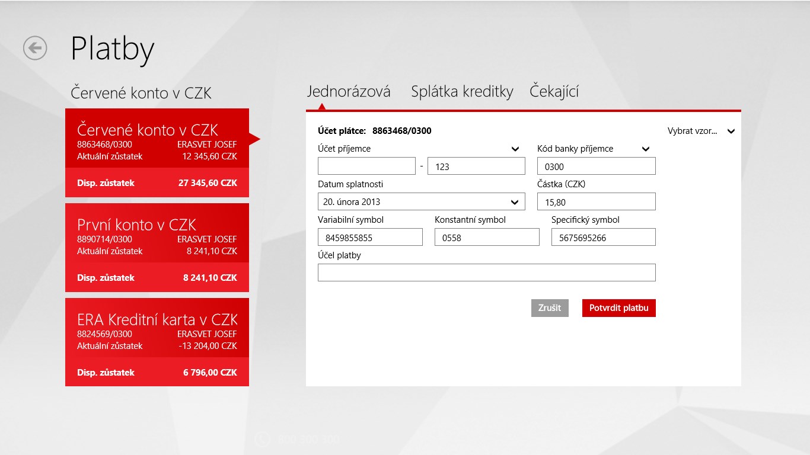Select the Červené konto v CZK account tile
The width and height of the screenshot is (810, 455).
(x=157, y=153)
